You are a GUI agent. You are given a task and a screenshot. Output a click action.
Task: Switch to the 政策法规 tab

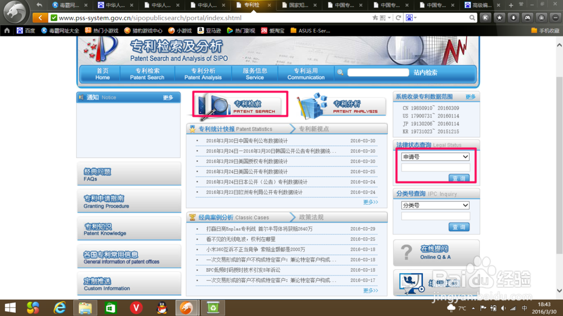311,218
